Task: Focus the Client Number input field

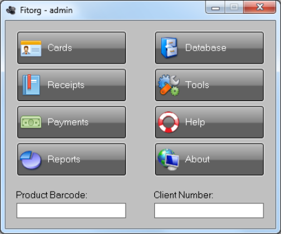Action: [209, 210]
